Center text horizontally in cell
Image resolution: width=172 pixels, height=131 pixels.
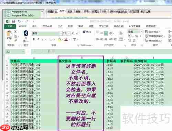pos(101,39)
